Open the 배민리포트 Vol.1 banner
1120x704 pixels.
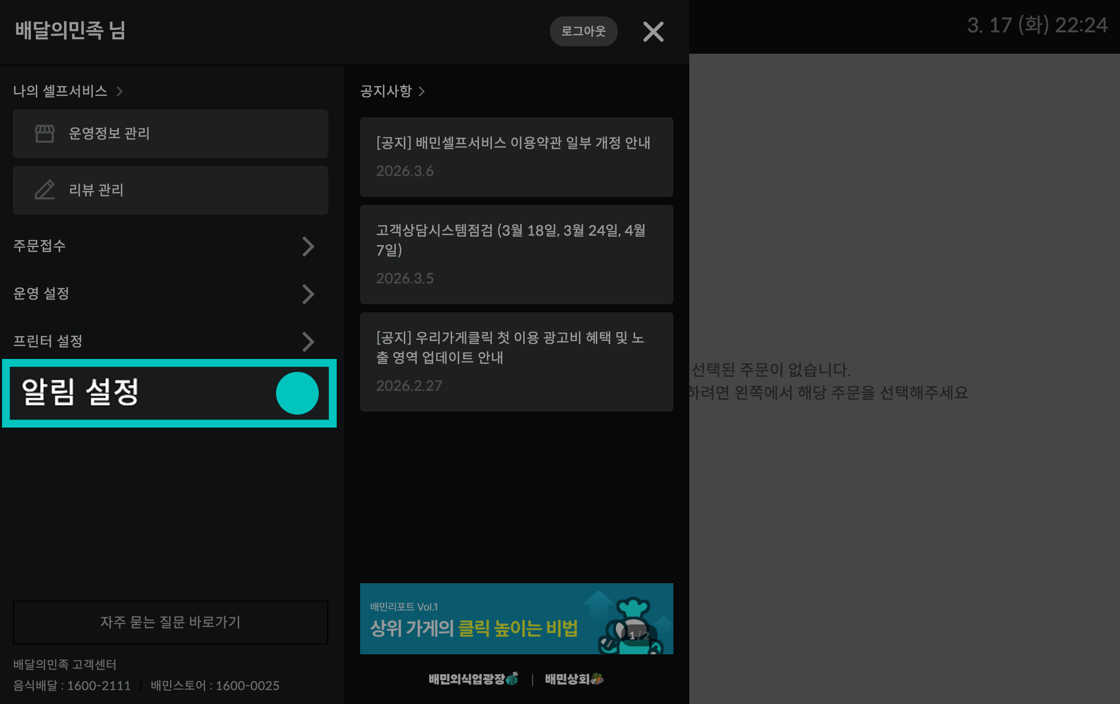[x=516, y=619]
